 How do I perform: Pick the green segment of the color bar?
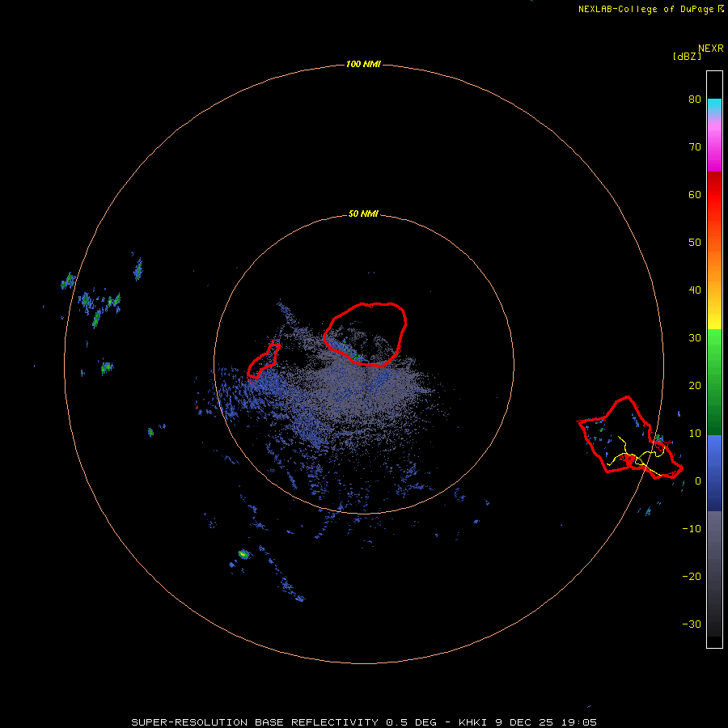click(714, 381)
